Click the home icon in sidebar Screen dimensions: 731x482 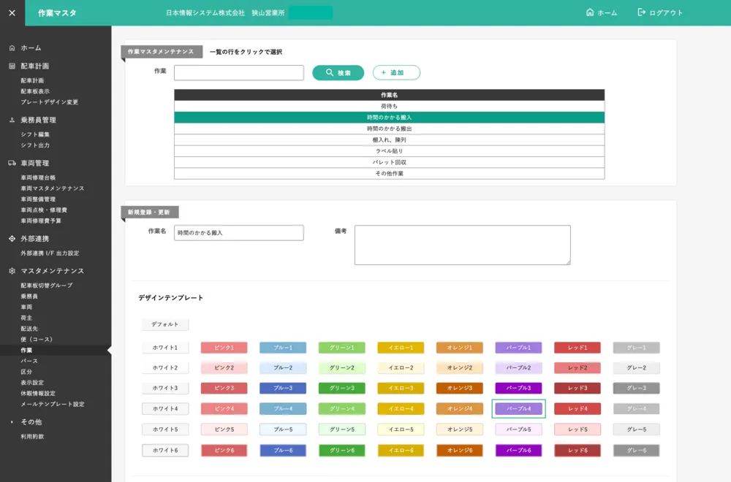[x=12, y=48]
